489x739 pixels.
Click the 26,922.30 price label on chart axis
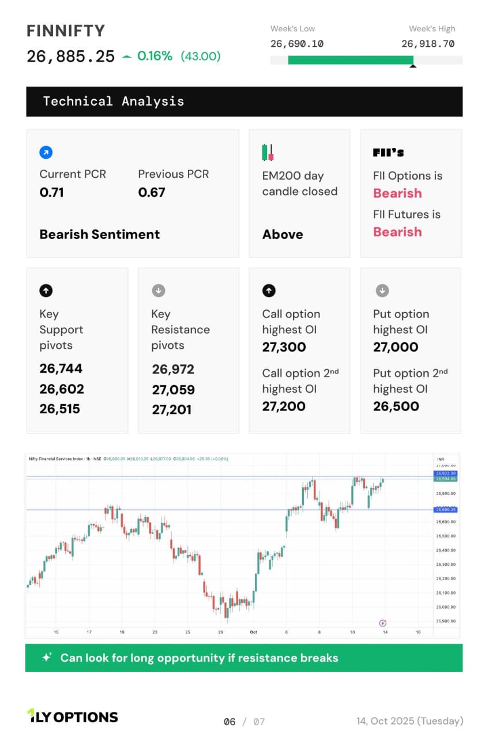[446, 473]
